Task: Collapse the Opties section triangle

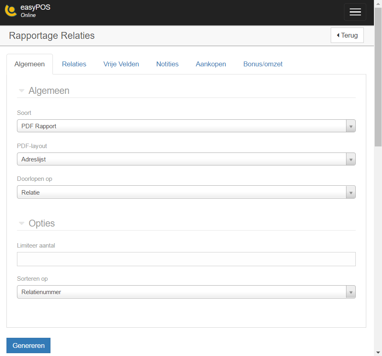Action: [21, 223]
